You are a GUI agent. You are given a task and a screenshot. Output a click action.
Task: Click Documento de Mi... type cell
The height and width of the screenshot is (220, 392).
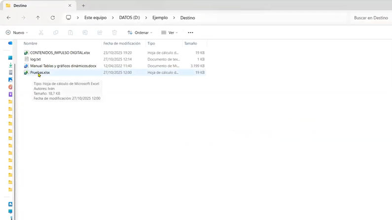(x=163, y=66)
